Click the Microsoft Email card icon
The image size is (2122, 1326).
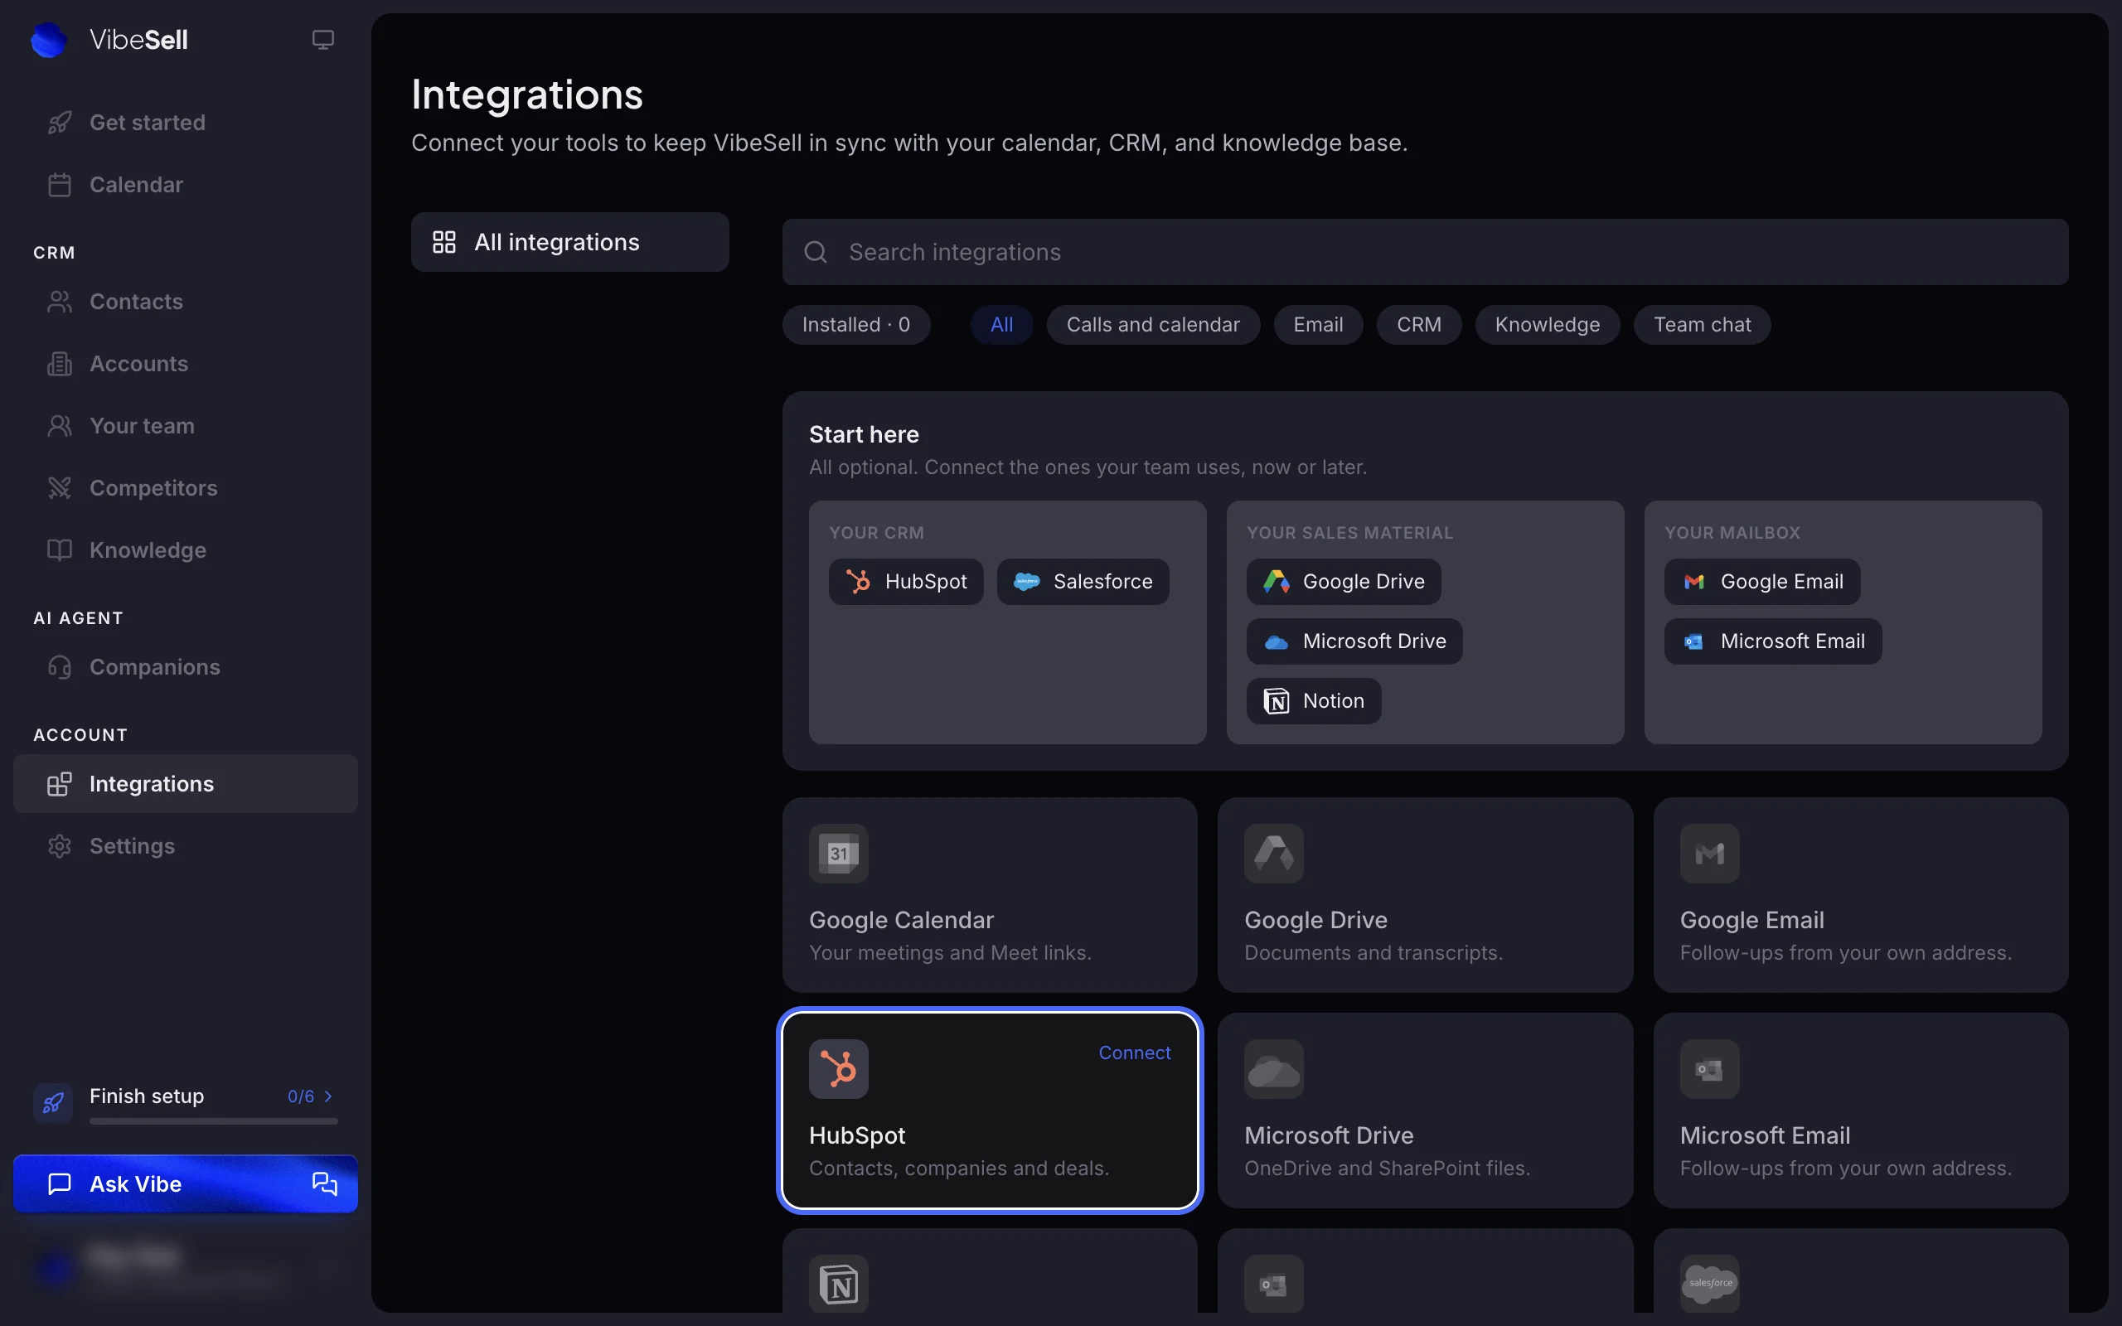[1710, 1069]
